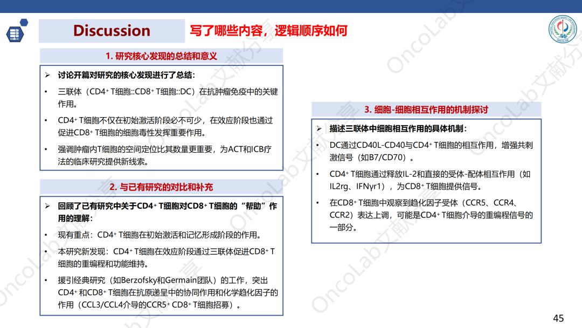Click the bullet starting with 现有重点

point(160,235)
